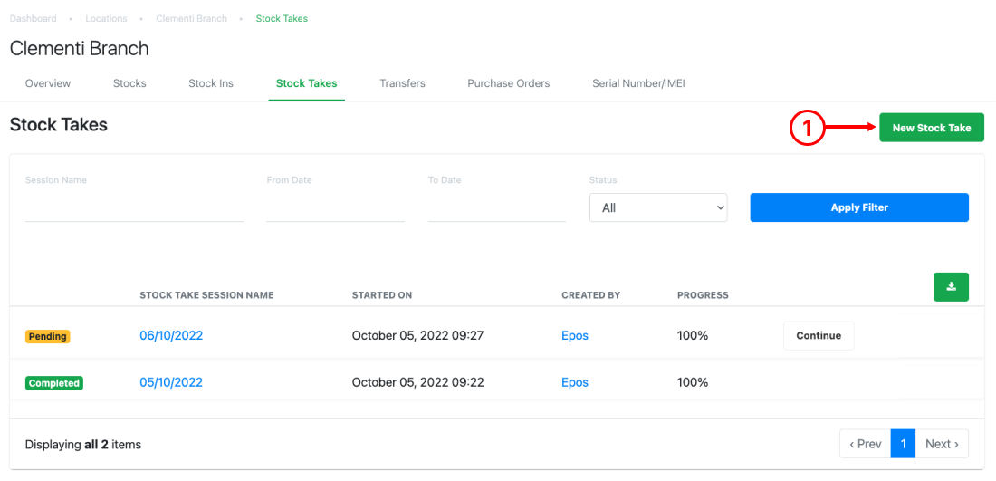Open the Status filter dropdown
This screenshot has width=996, height=481.
point(658,207)
